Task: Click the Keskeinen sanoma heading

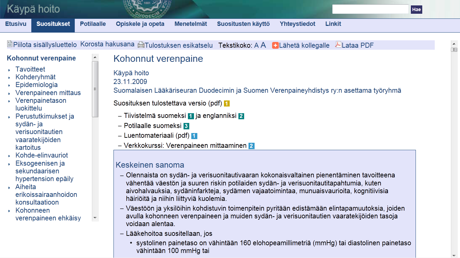Action: (x=150, y=165)
